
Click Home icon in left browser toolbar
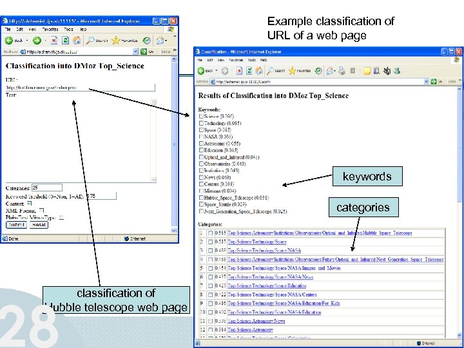click(x=77, y=41)
